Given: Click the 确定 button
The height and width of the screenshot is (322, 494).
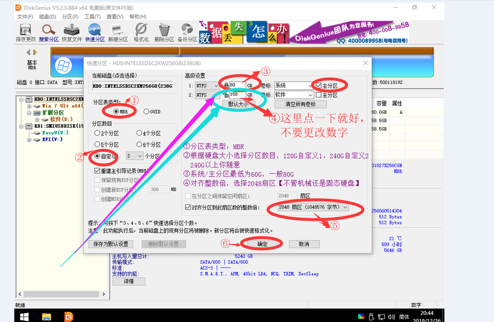Looking at the screenshot, I should tap(262, 244).
